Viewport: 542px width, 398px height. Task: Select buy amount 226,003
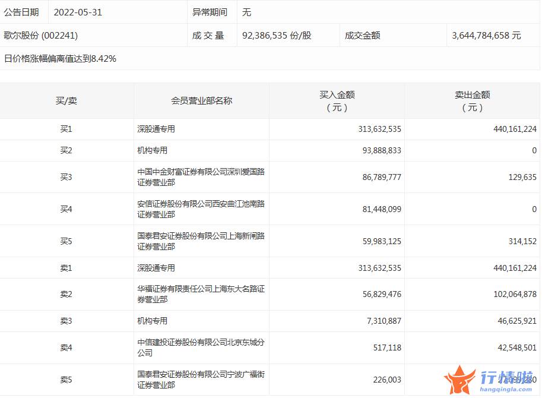387,380
